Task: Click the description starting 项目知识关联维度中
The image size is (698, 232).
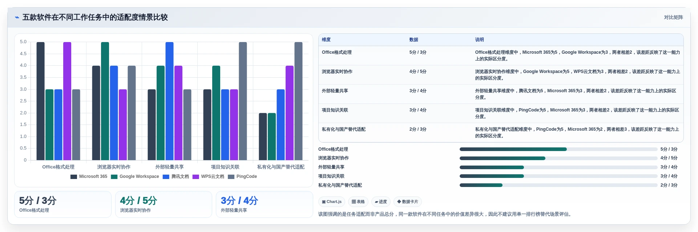Action: [577, 113]
